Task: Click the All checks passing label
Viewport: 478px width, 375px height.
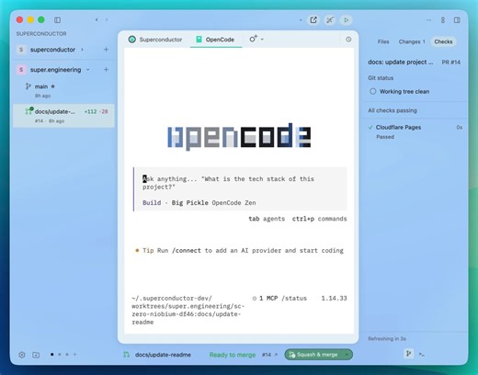Action: point(393,110)
